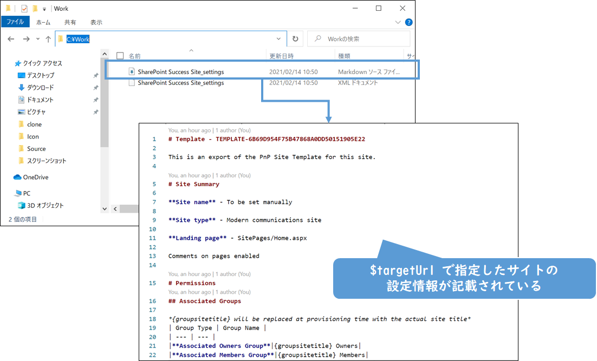Switch to the 共有 ribbon tab

point(70,22)
